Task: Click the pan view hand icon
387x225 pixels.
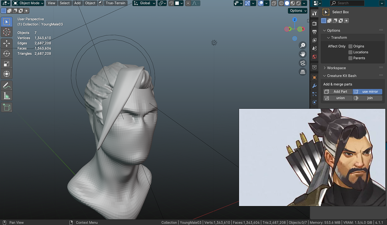Action: point(302,54)
